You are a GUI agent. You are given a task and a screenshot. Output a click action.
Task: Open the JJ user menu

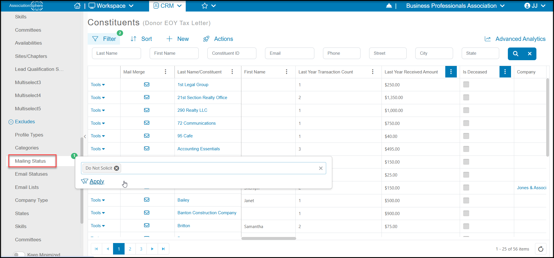click(x=535, y=6)
